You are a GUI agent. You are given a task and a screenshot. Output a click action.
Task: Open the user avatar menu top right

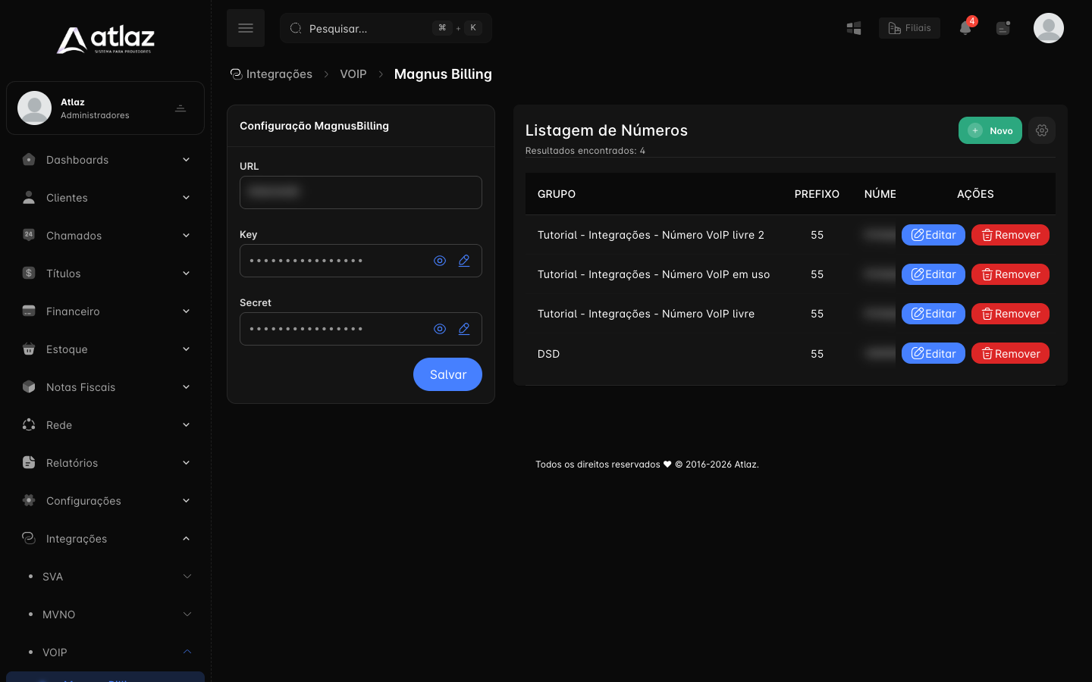[x=1049, y=28]
